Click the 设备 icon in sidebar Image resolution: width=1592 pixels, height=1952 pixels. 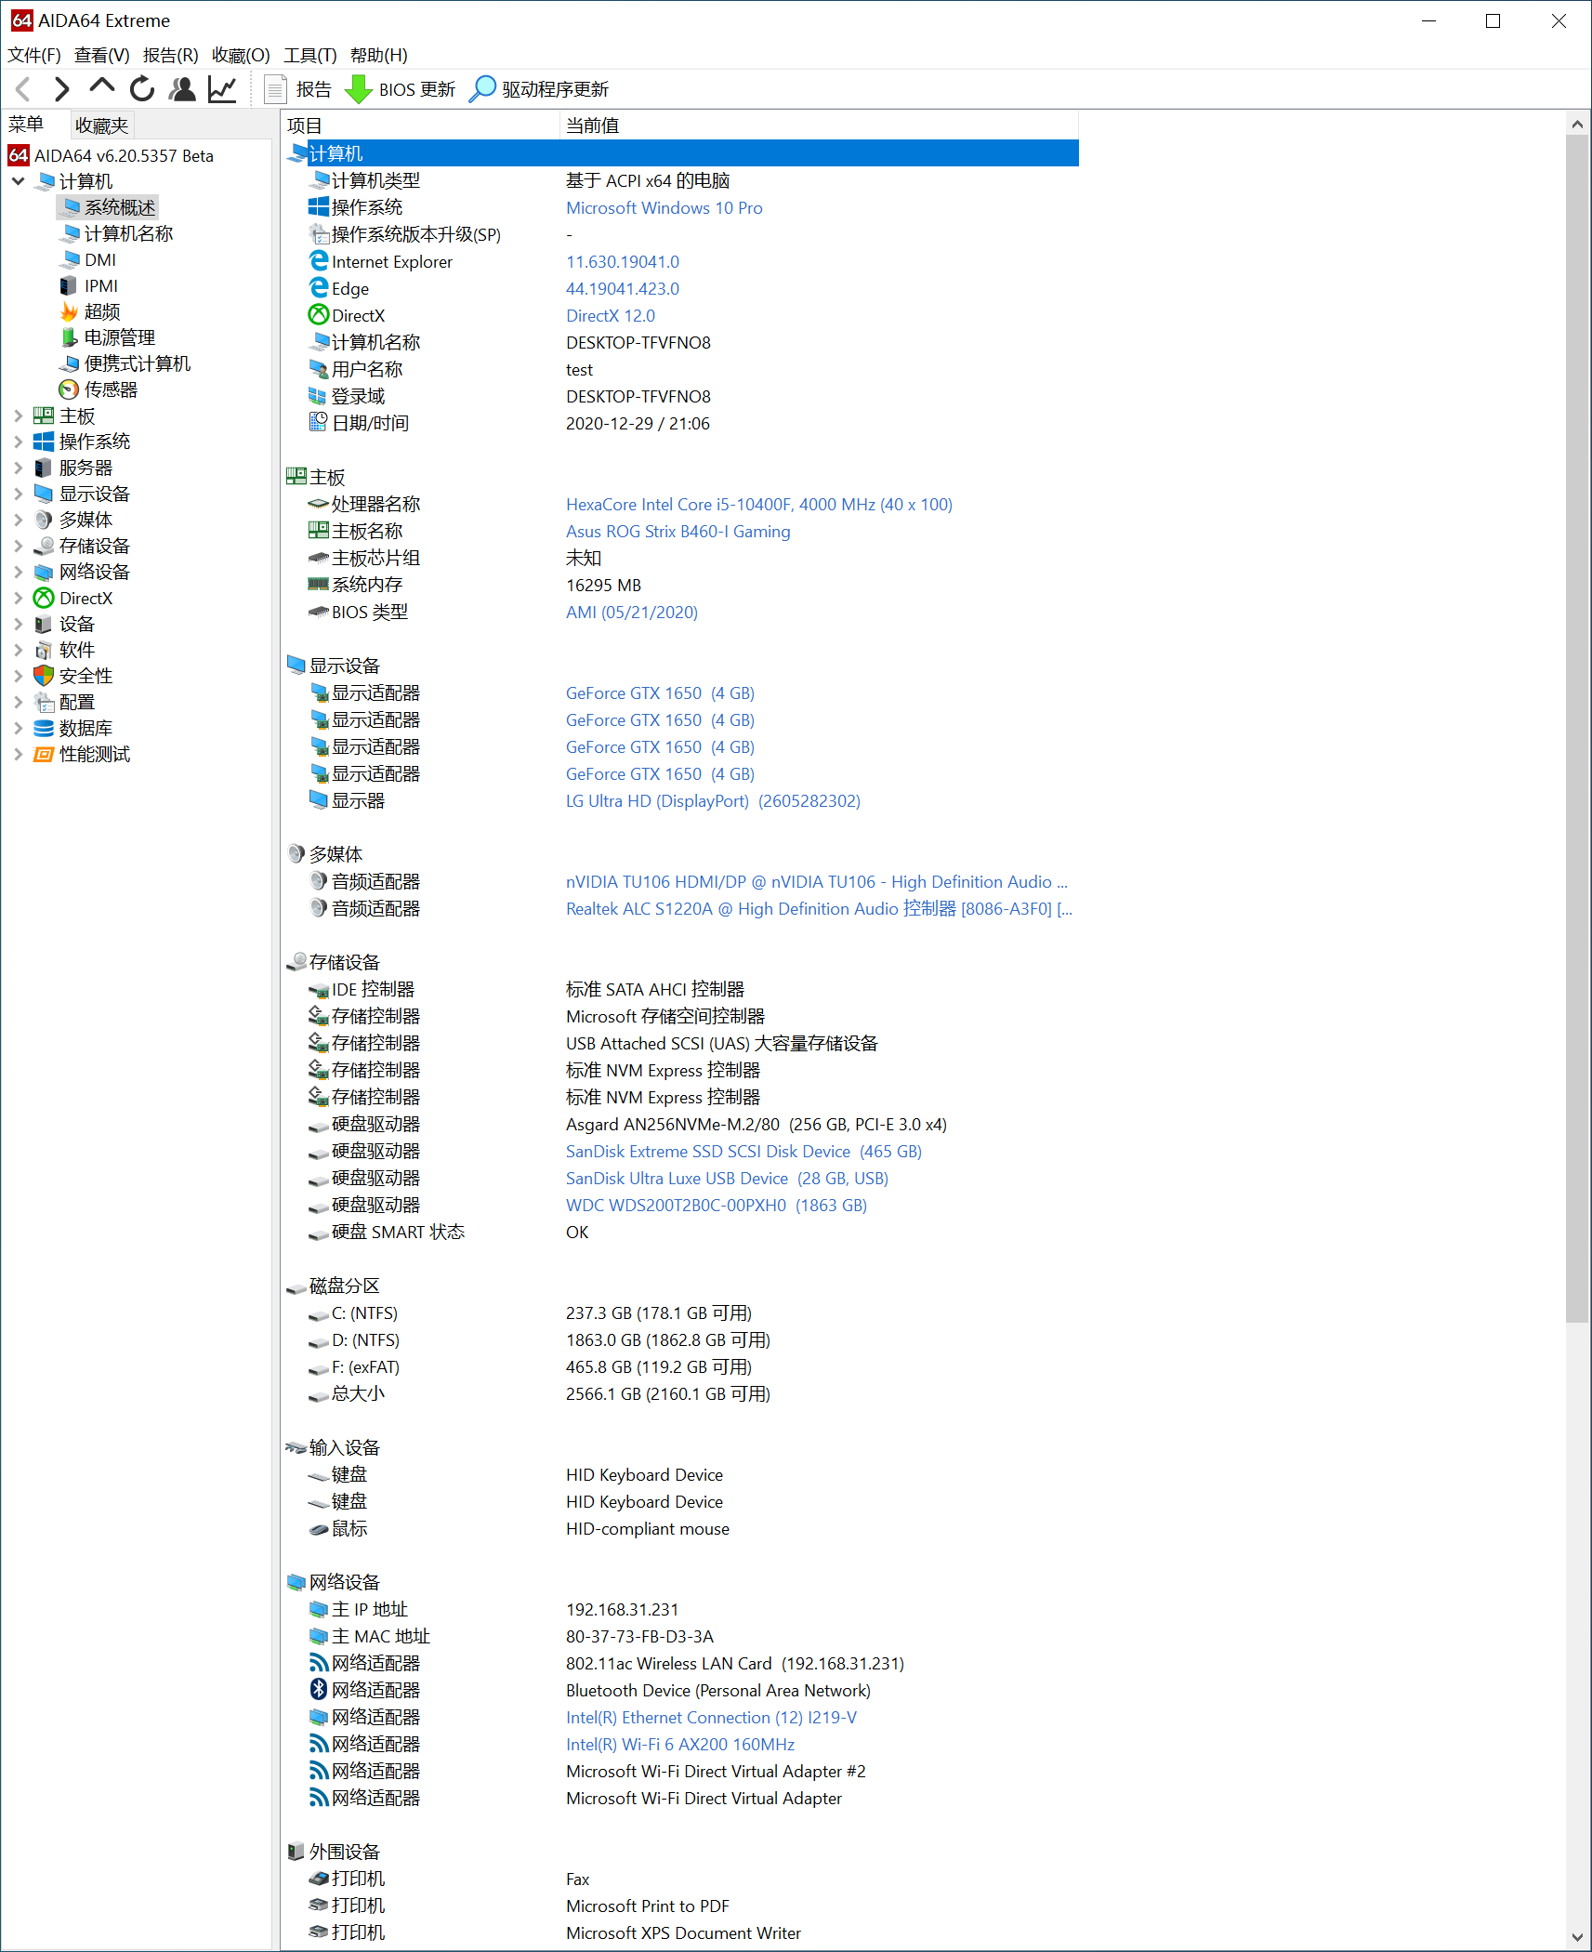coord(44,624)
